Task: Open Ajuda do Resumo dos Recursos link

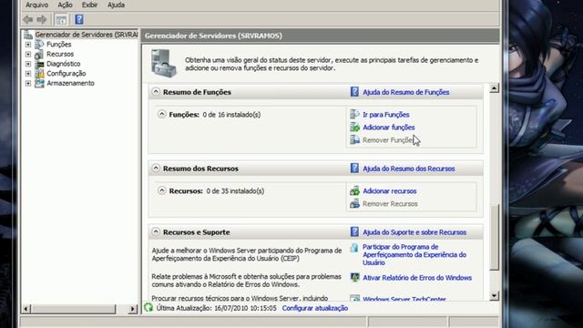Action: [409, 169]
